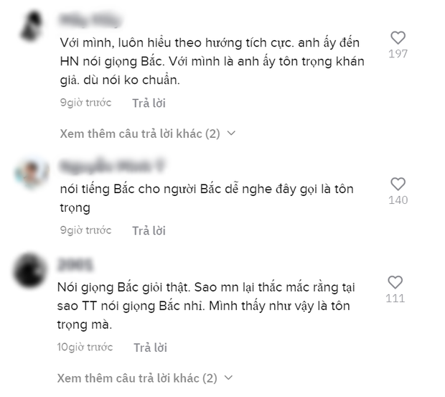Image resolution: width=445 pixels, height=397 pixels.
Task: Tap the heart on the 140-like comment
Action: point(398,185)
